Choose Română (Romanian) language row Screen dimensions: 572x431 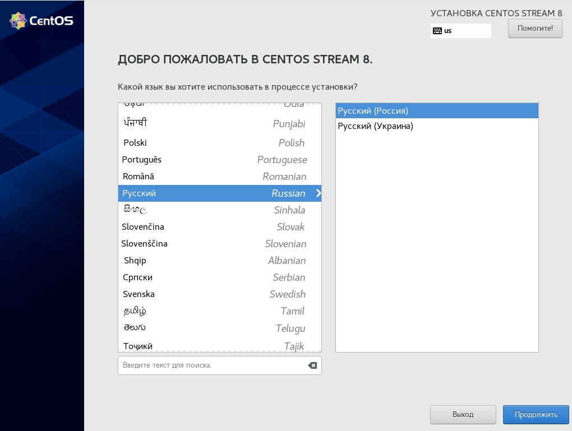pos(220,177)
